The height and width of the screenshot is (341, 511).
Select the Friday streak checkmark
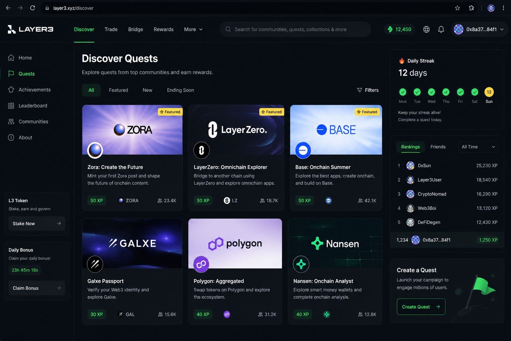point(460,92)
